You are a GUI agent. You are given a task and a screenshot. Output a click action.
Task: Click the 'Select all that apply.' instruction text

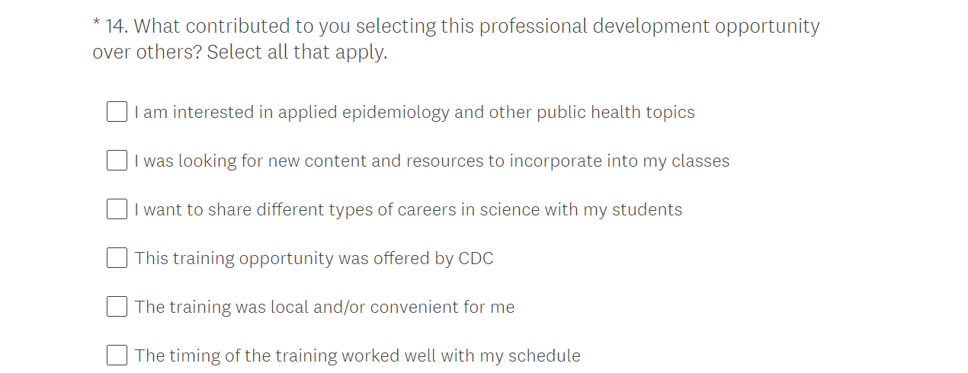(296, 53)
